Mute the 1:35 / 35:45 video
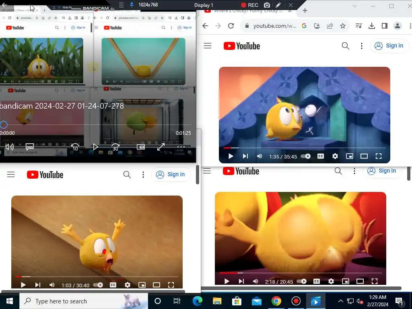This screenshot has height=309, width=412. [260, 157]
